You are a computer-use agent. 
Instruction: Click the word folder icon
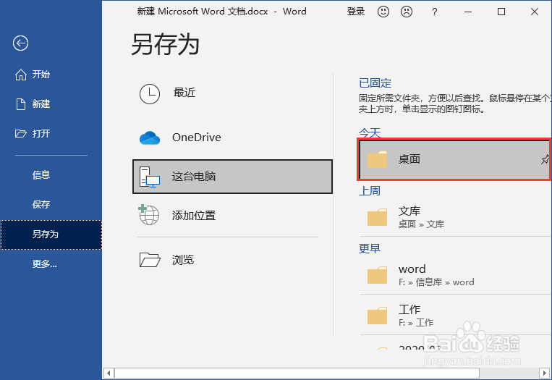pos(377,275)
